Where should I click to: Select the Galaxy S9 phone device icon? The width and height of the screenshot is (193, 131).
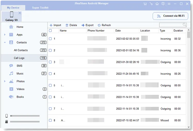12,14
